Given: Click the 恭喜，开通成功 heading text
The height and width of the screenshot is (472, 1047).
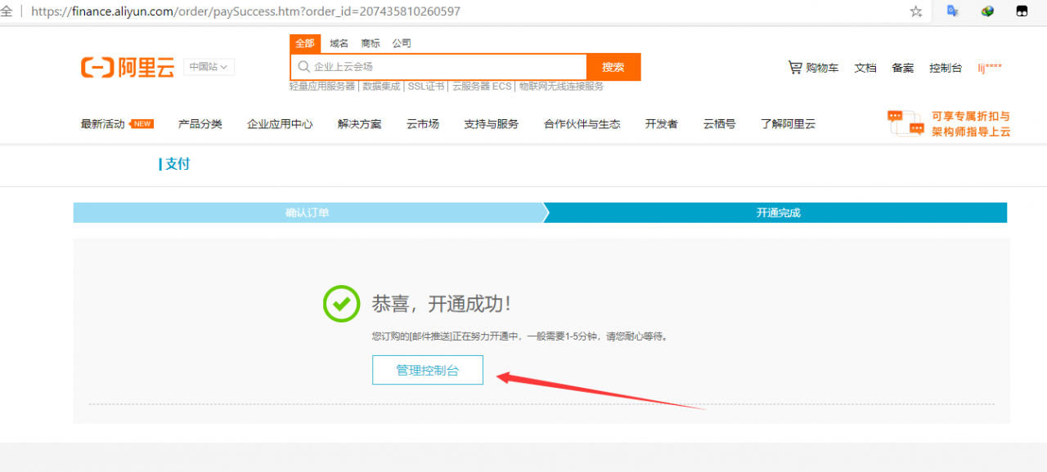Looking at the screenshot, I should 442,304.
